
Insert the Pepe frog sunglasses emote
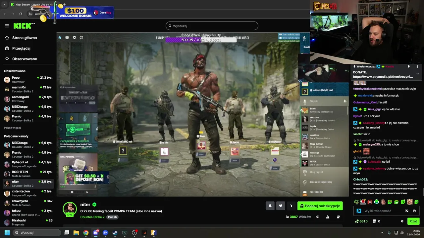(x=356, y=202)
